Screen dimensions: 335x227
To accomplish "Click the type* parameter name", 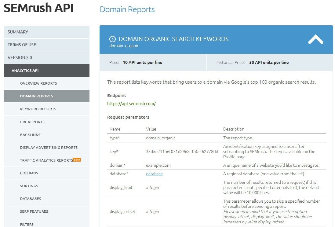I will tap(115, 138).
